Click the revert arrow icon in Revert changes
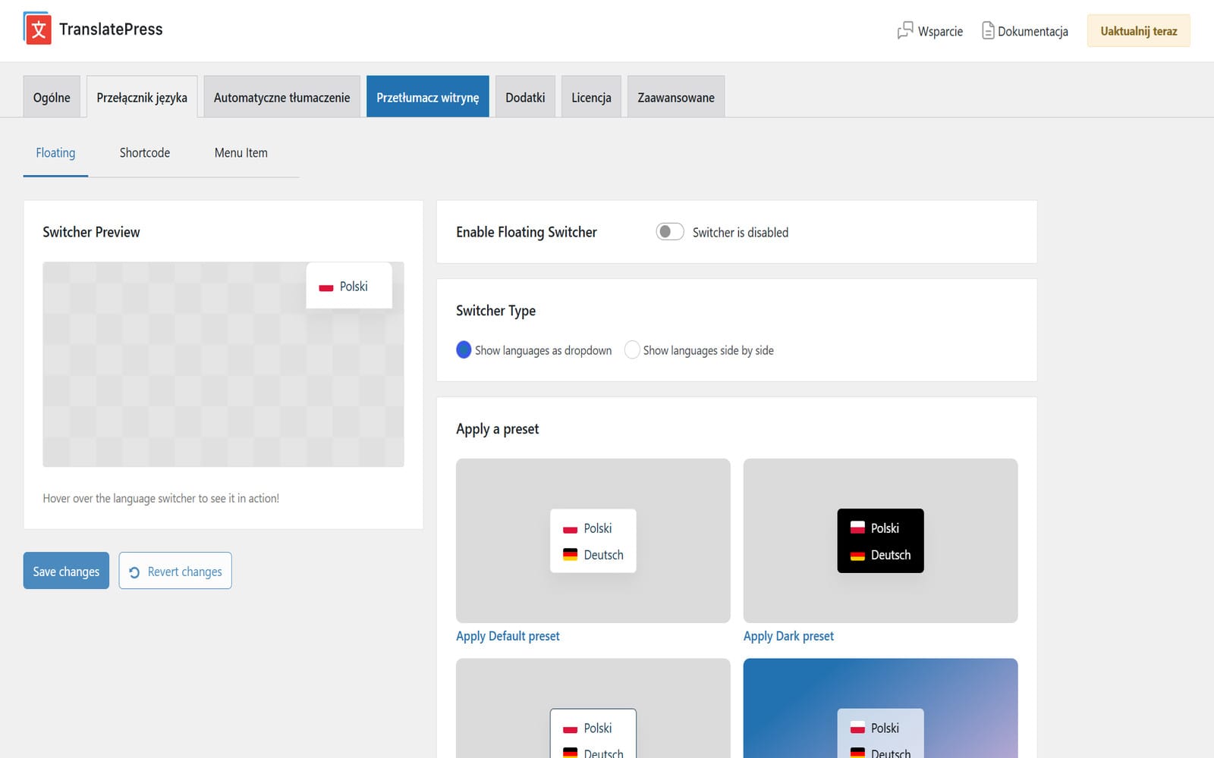 point(134,572)
